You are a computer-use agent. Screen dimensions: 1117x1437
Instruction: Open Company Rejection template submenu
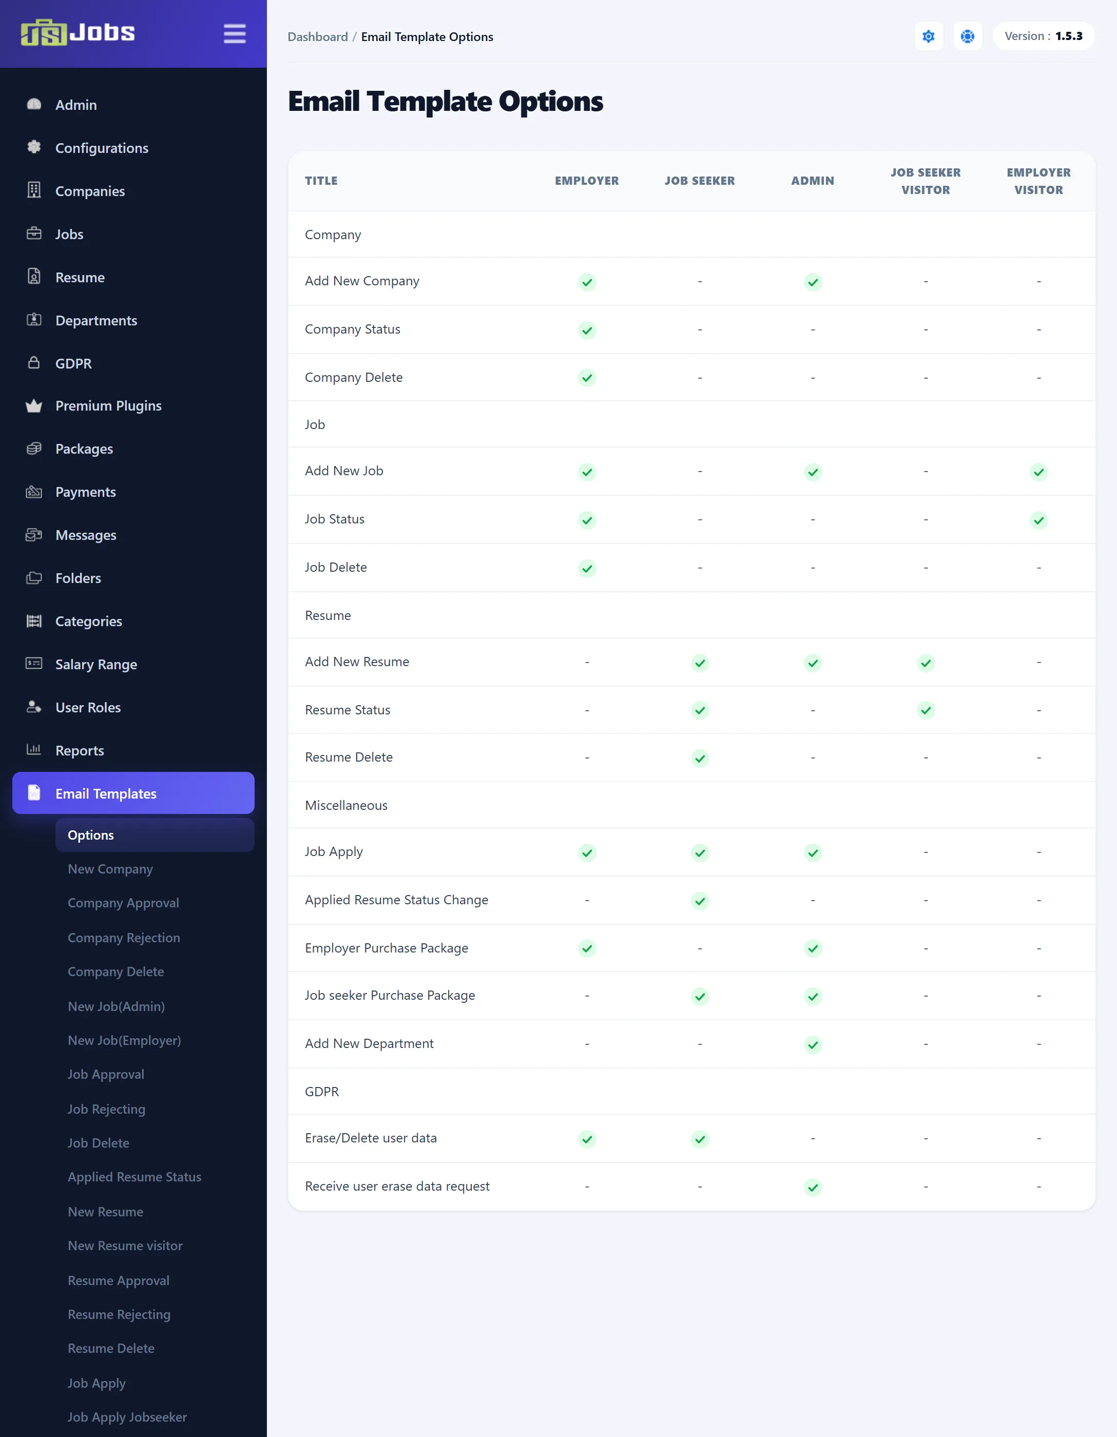coord(124,938)
